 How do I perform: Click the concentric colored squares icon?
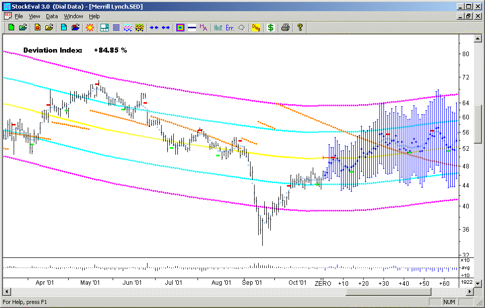click(180, 27)
